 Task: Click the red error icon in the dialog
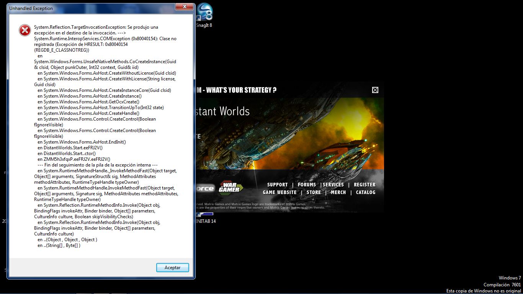tap(25, 30)
